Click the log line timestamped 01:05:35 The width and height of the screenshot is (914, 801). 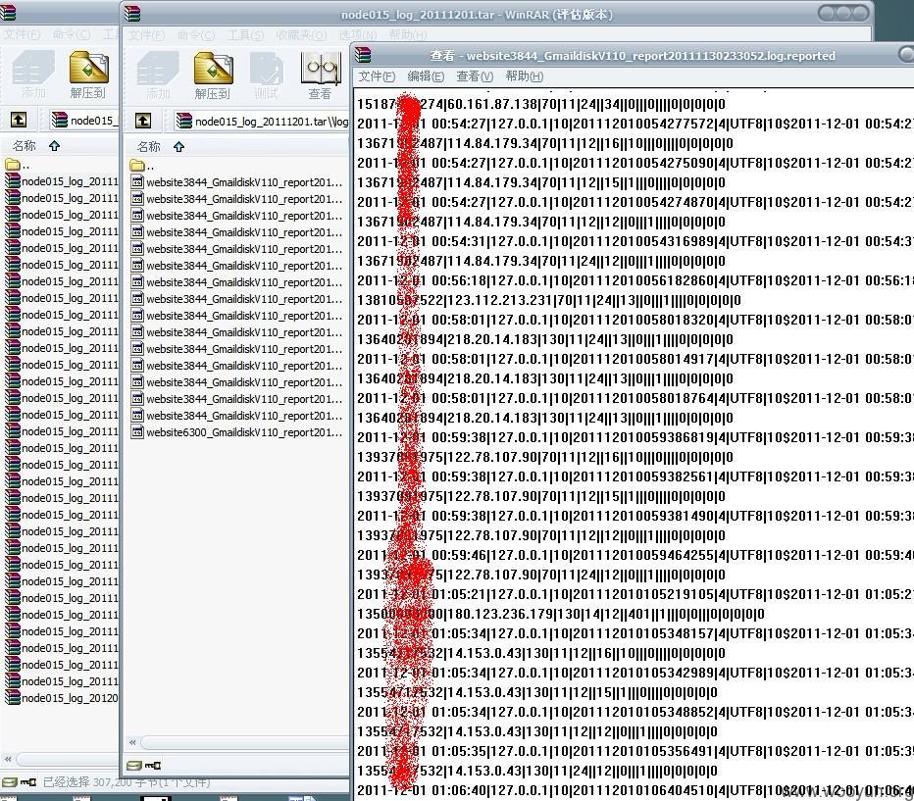click(x=635, y=751)
